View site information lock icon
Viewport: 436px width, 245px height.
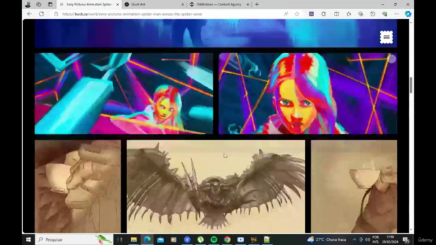pyautogui.click(x=56, y=14)
